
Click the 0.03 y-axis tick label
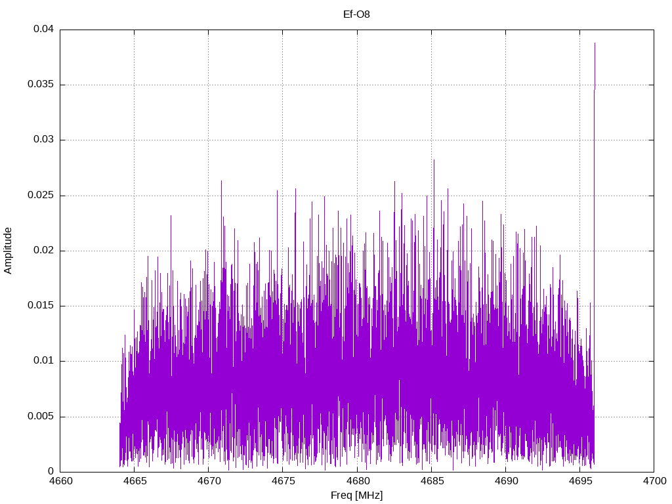point(44,140)
